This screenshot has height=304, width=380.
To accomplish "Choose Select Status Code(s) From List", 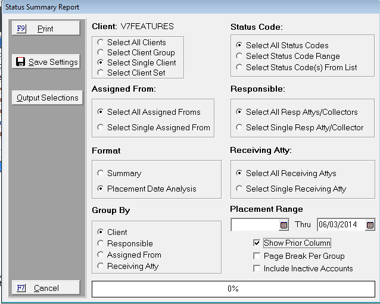I will coord(239,68).
